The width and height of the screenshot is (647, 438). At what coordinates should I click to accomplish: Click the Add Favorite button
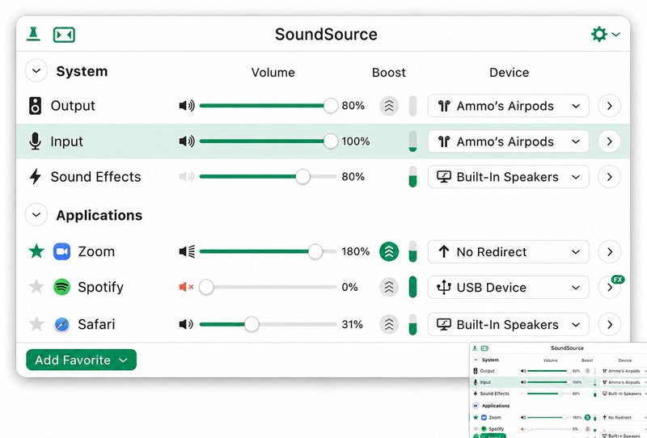(82, 360)
